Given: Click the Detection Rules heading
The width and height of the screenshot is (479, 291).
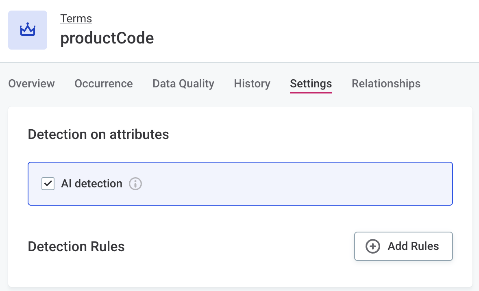Looking at the screenshot, I should click(x=76, y=246).
